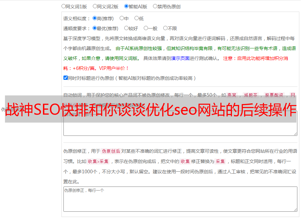Choose the 智能AI版 radio option
The image size is (301, 218).
pos(126,6)
